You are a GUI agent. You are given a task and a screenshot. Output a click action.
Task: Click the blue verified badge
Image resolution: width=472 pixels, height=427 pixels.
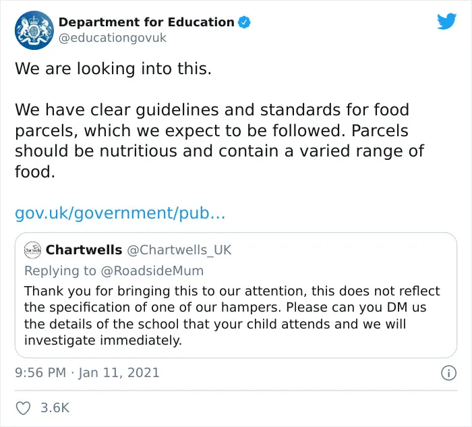(244, 22)
